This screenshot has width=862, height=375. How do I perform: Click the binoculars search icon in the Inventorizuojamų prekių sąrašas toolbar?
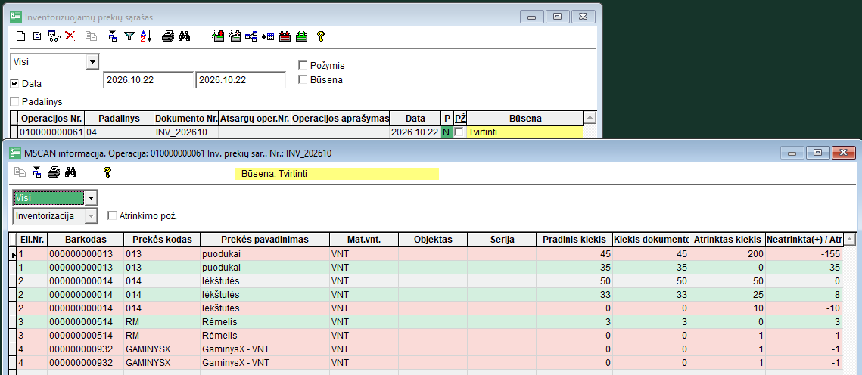point(184,36)
